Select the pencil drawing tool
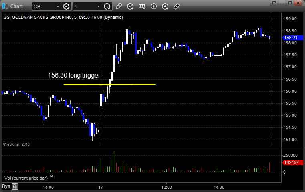The image size is (305, 192). (119, 6)
